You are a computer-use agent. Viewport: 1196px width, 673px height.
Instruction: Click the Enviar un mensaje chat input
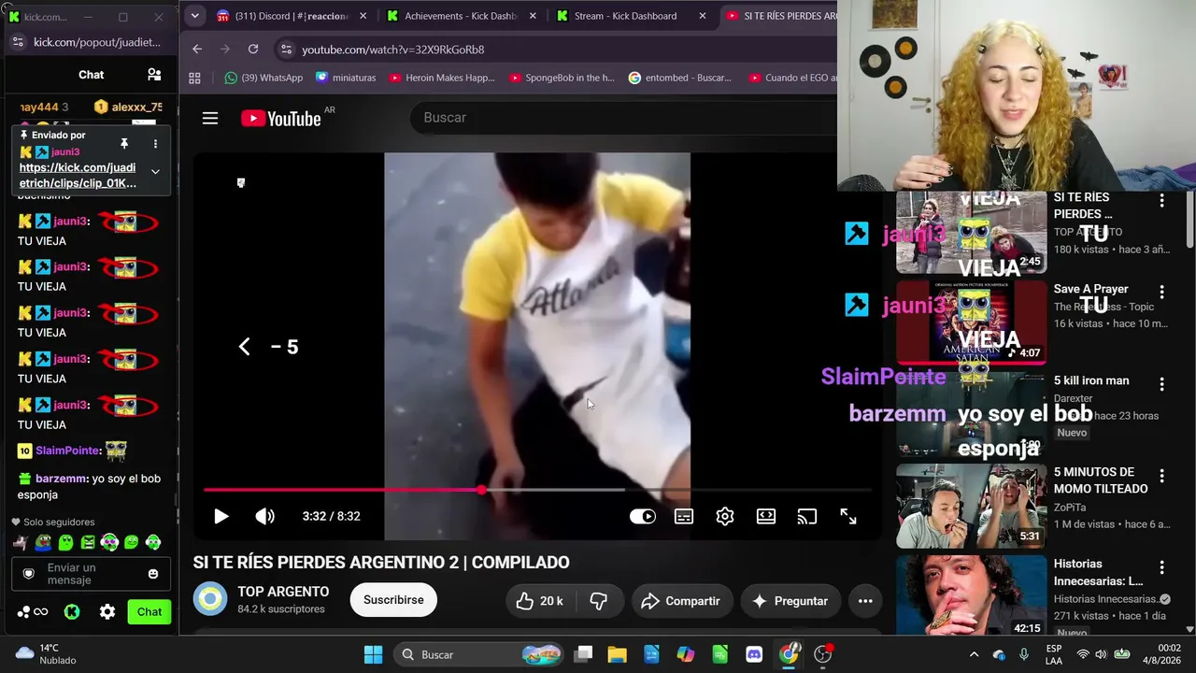[x=91, y=574]
